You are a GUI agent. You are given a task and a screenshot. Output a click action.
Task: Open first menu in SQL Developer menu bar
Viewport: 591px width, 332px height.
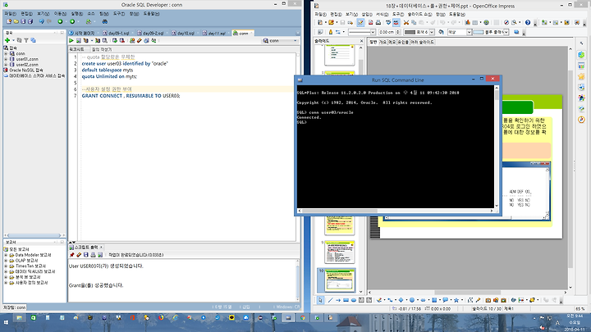10,14
